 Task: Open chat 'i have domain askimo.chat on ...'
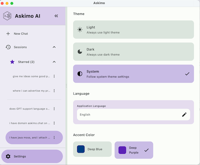click(30, 123)
